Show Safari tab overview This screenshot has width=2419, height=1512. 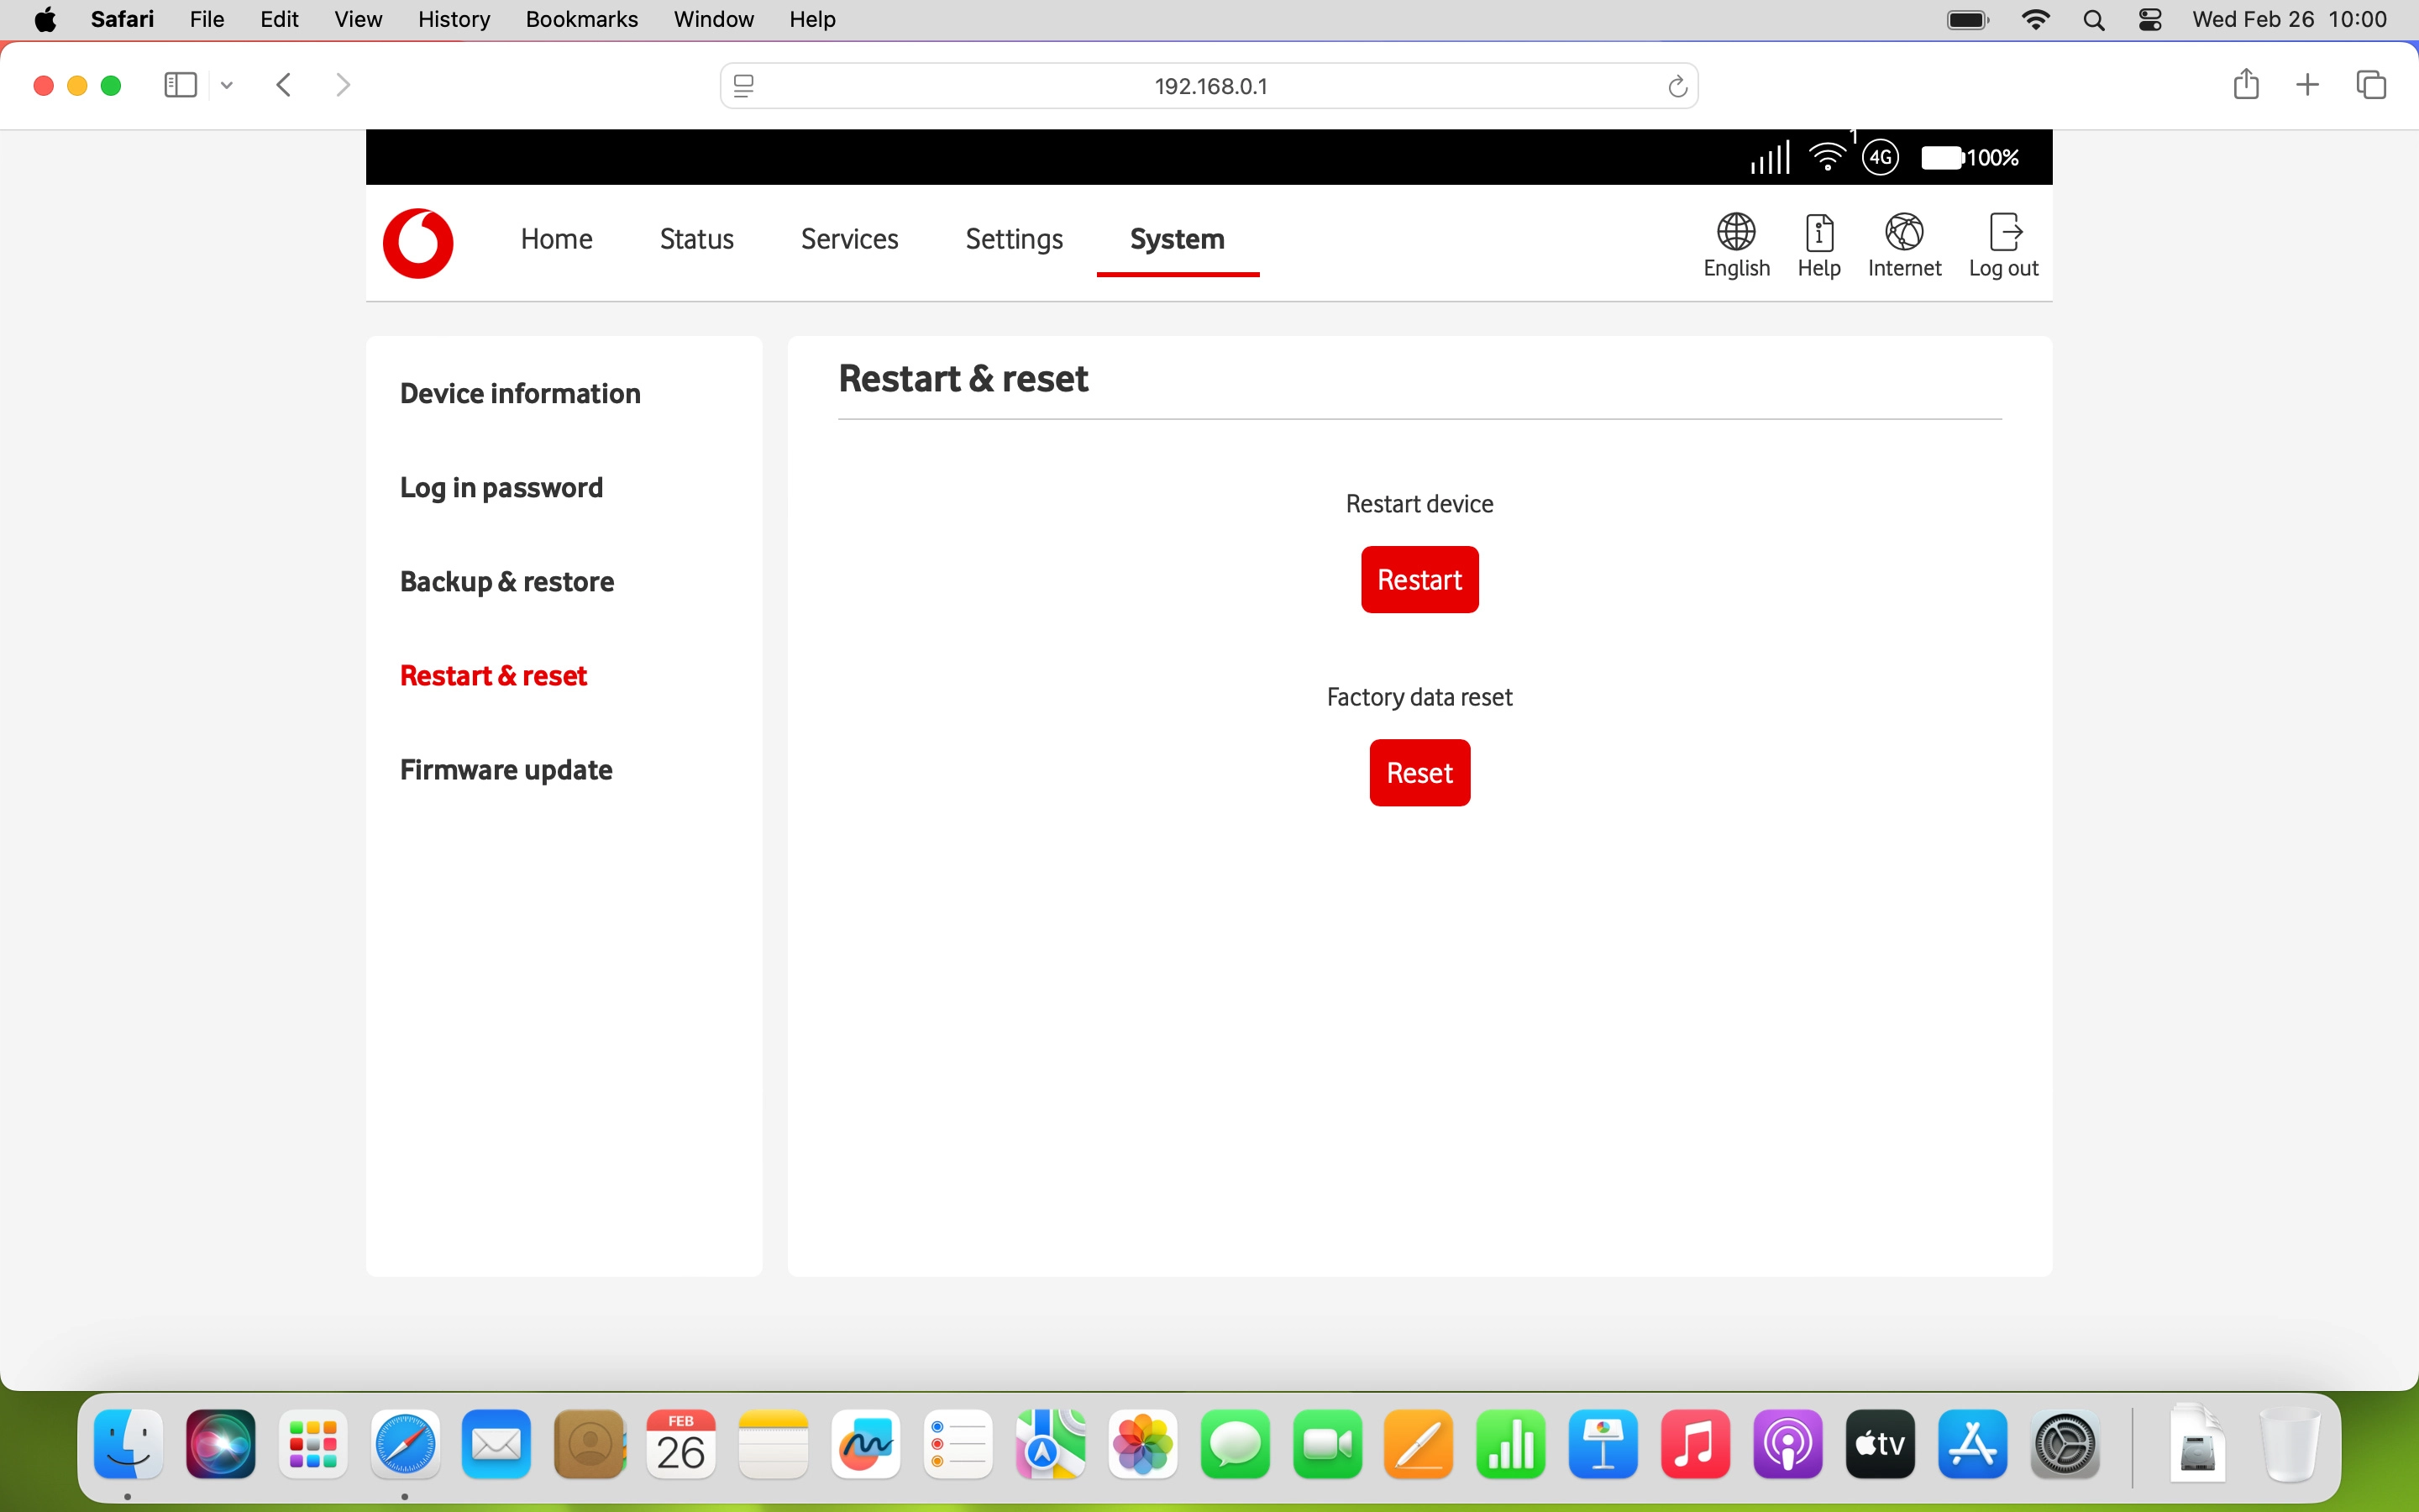[x=2370, y=85]
